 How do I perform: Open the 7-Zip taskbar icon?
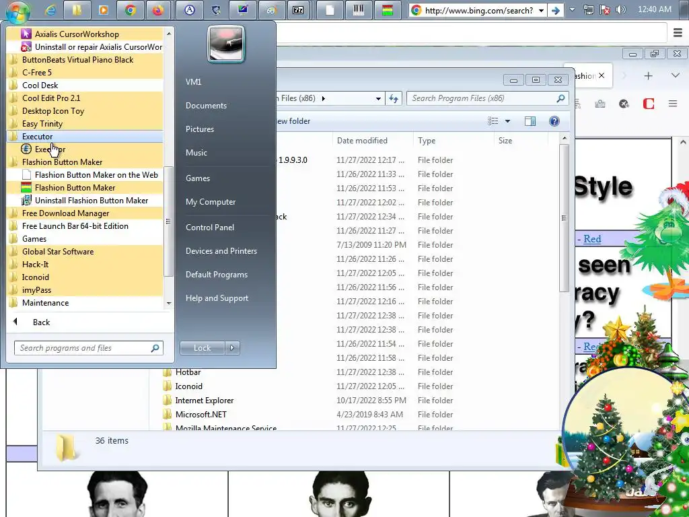[298, 9]
